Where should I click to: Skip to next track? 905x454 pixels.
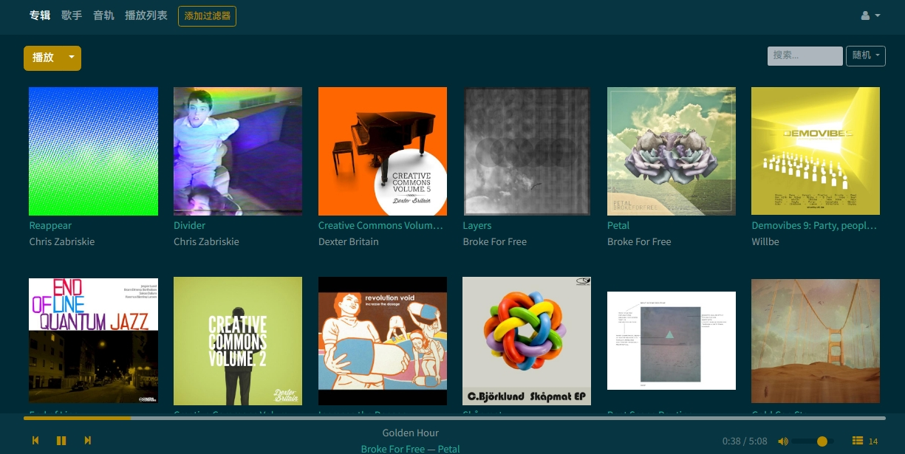[x=88, y=441]
